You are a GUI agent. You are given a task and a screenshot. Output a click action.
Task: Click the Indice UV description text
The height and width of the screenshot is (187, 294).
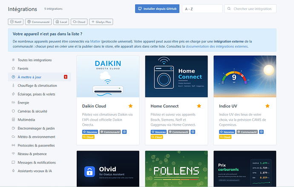click(242, 120)
